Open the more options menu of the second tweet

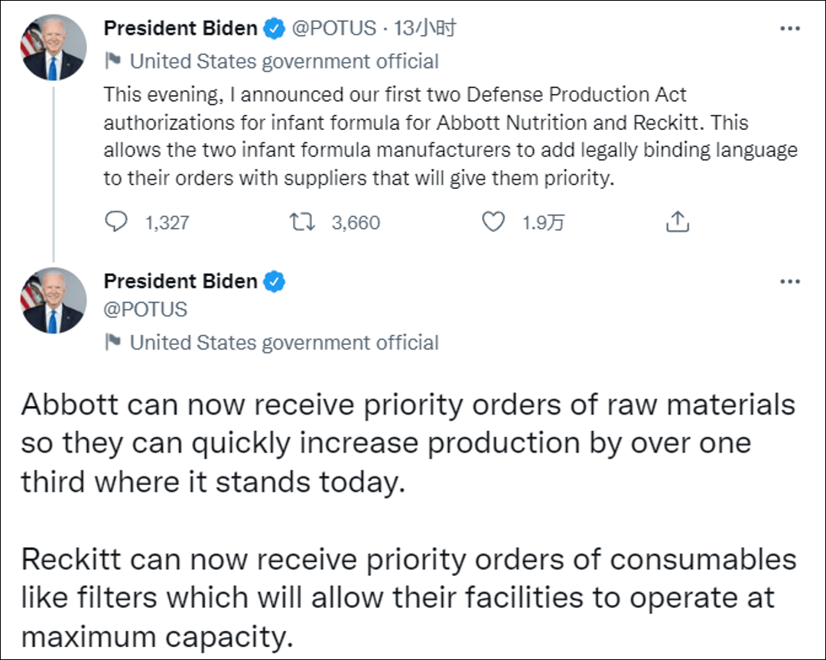[x=789, y=281]
